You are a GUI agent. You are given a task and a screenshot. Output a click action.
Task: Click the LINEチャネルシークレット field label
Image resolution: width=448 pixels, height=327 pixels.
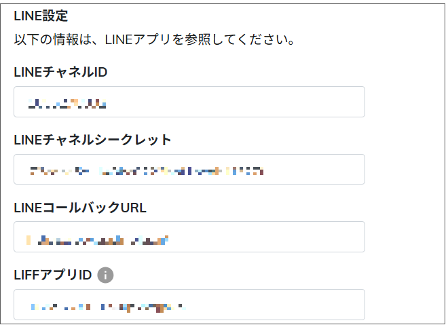tap(92, 140)
